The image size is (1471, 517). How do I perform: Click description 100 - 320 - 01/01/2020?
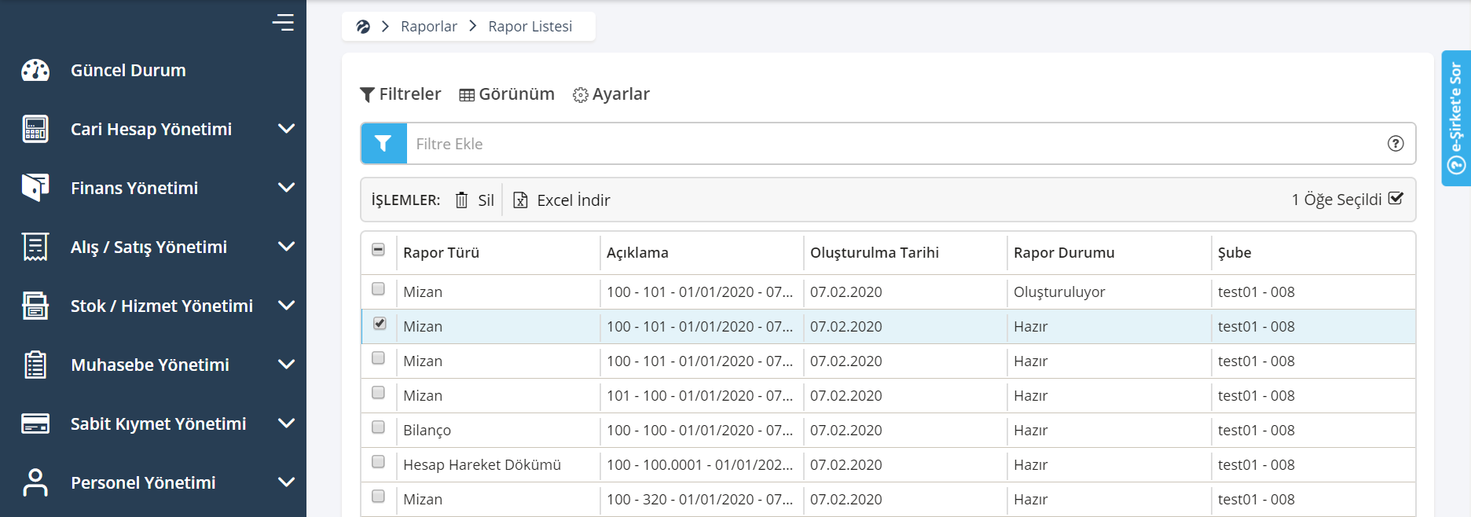pyautogui.click(x=699, y=500)
